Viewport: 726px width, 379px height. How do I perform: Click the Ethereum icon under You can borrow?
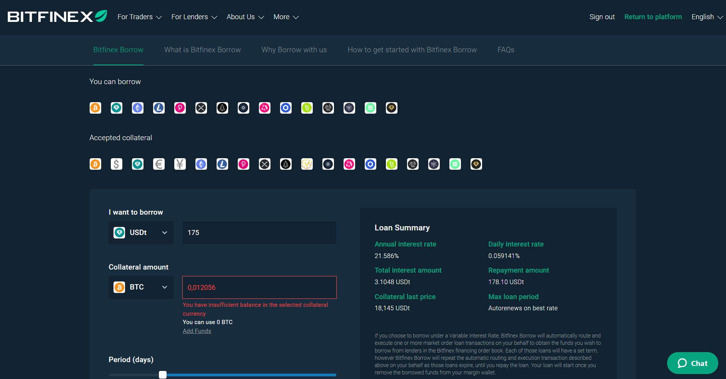[138, 108]
